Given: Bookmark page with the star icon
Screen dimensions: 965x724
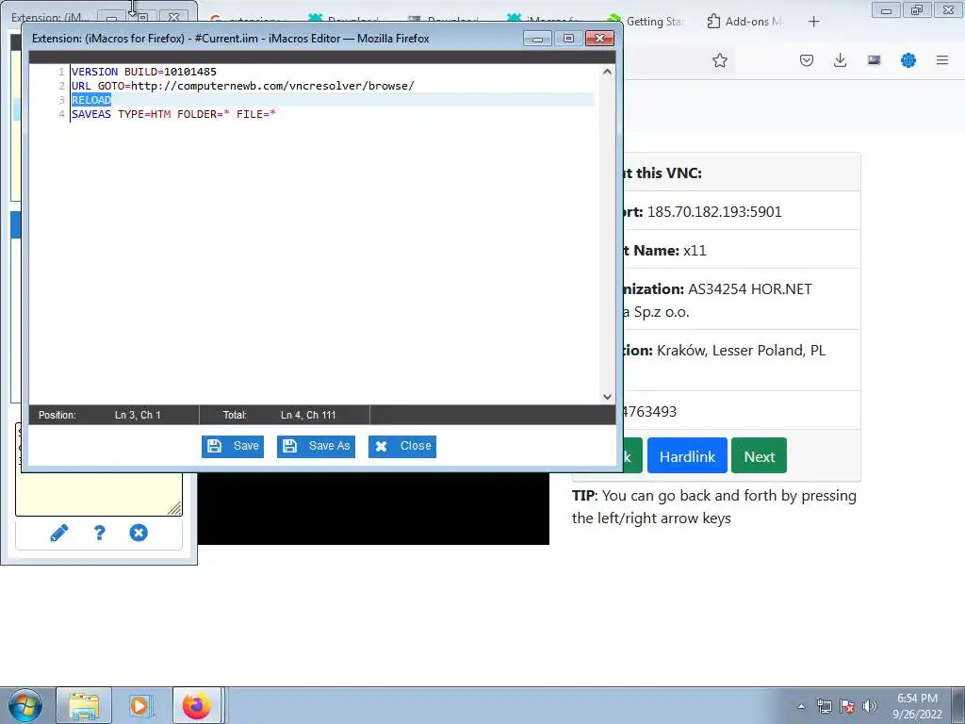Looking at the screenshot, I should (x=719, y=60).
